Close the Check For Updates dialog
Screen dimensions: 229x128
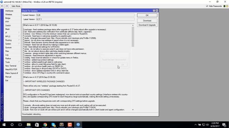(x=157, y=11)
